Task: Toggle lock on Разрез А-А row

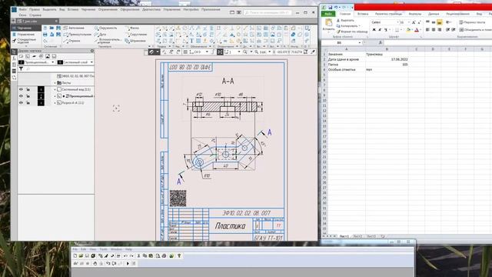Action: 28,102
